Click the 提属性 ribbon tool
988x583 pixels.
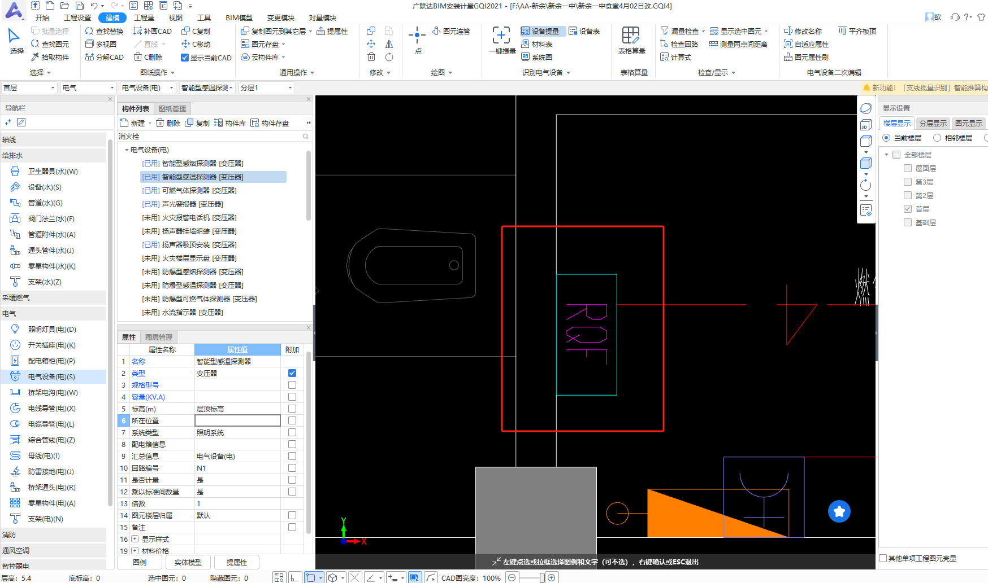[332, 32]
